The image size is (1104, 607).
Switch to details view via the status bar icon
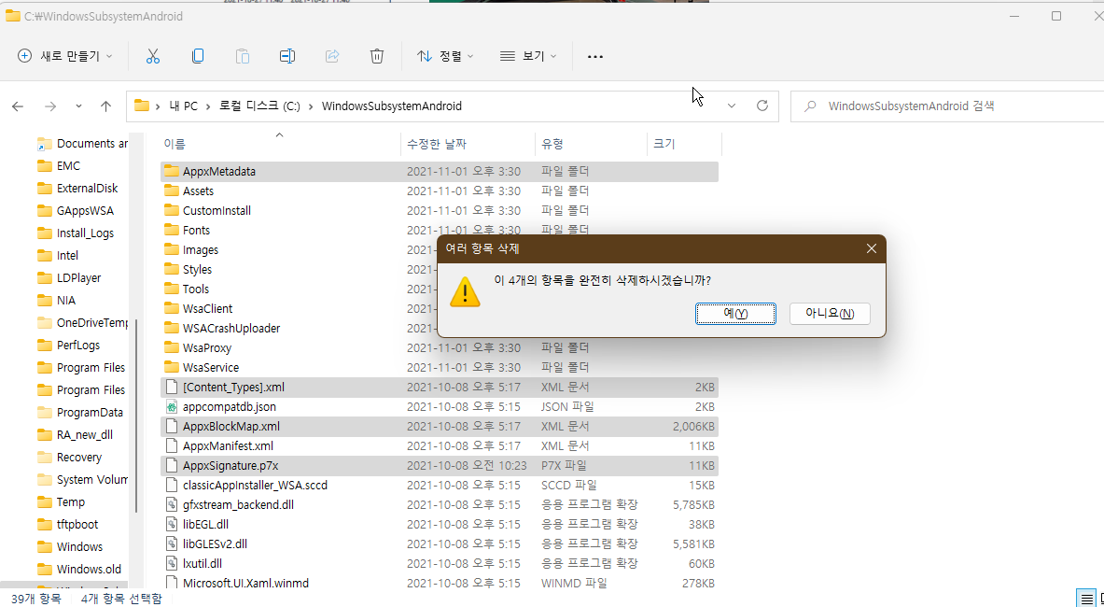(x=1085, y=598)
